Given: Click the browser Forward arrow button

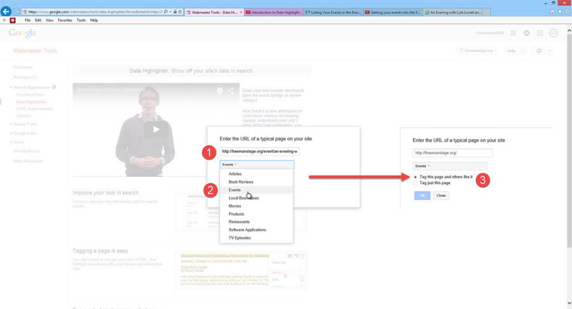Looking at the screenshot, I should click(x=16, y=12).
